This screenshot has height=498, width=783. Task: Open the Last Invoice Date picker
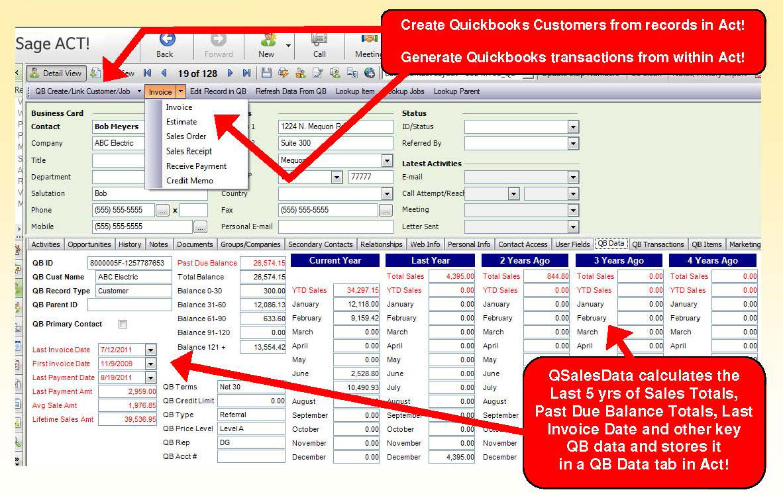150,350
